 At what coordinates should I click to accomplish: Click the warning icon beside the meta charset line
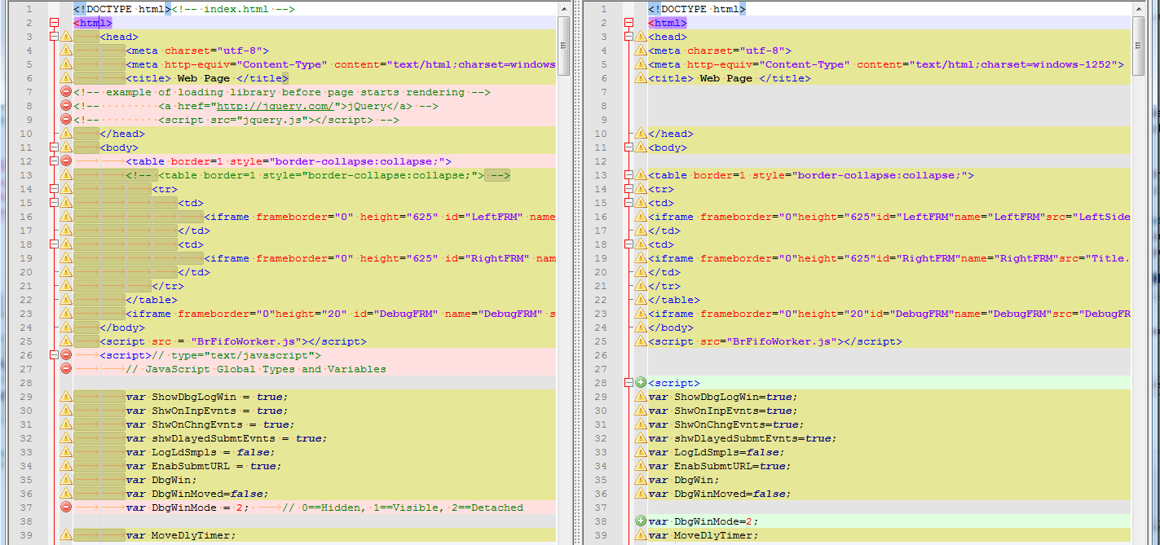[x=67, y=51]
